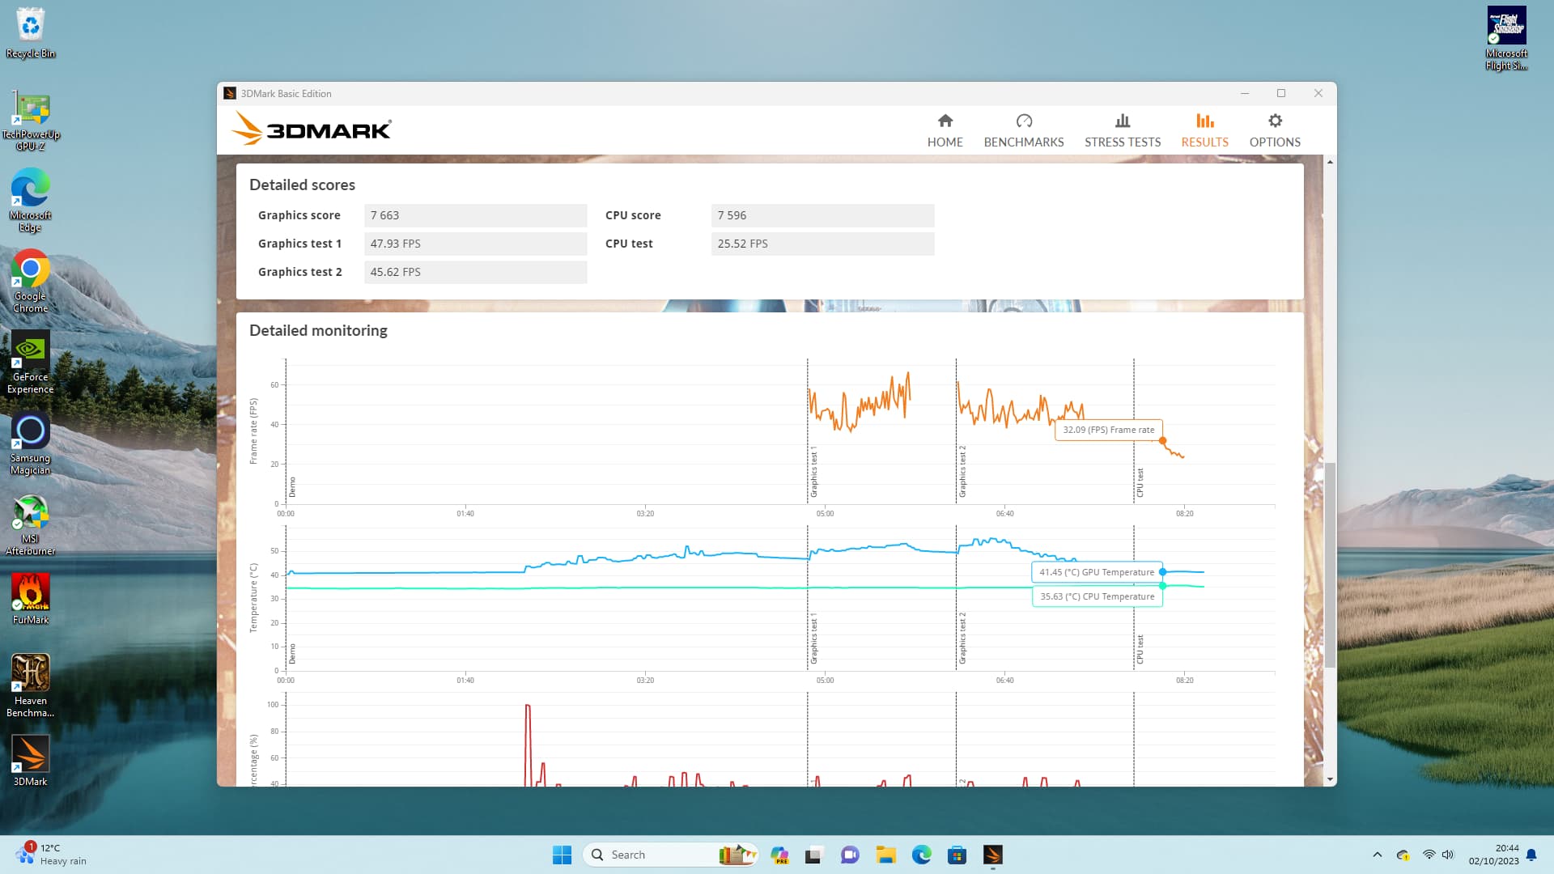Open the STRESS TESTS section

1122,130
